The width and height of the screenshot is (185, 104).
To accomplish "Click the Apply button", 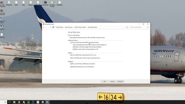I will pyautogui.click(x=120, y=81).
